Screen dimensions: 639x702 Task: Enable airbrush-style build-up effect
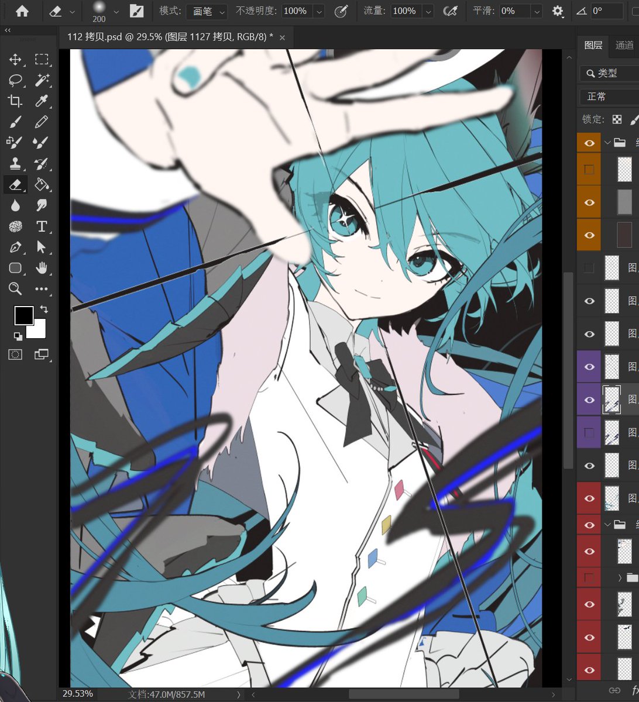click(450, 11)
